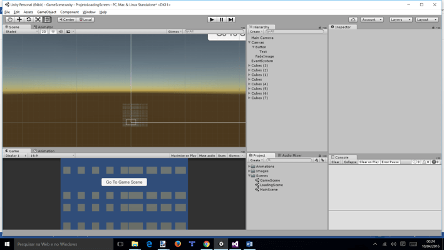Viewport: 444px width, 250px height.
Task: Click the Scene view search field
Action: [x=214, y=31]
